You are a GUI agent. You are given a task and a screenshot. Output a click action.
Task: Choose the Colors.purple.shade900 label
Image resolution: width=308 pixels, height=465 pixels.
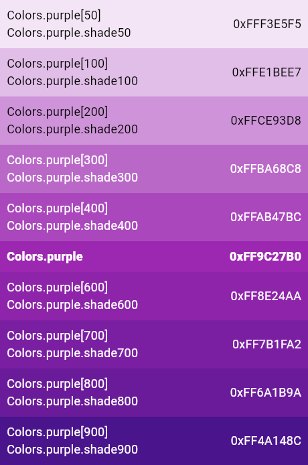[x=72, y=450]
